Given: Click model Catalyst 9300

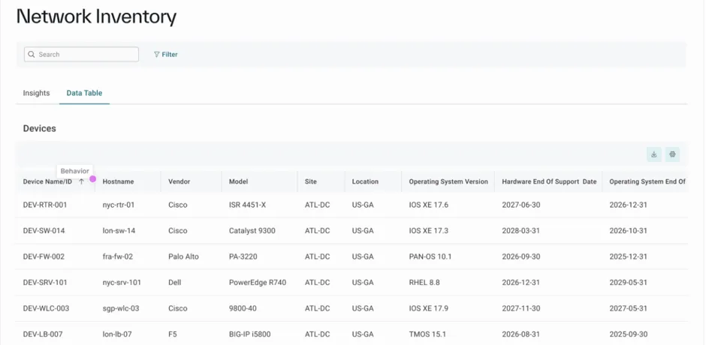Looking at the screenshot, I should [252, 231].
